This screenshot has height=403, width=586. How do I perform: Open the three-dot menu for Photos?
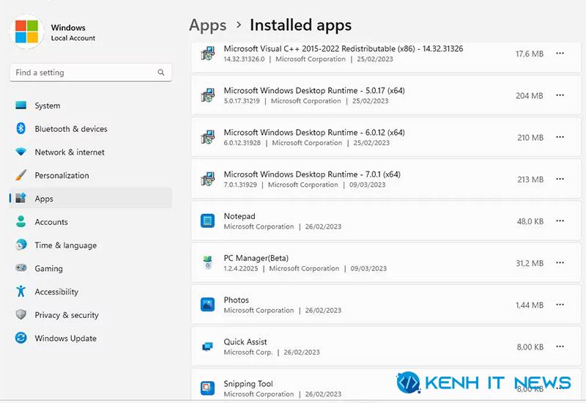[560, 305]
